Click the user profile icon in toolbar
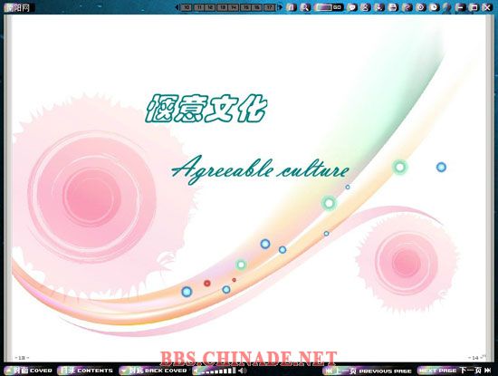The width and height of the screenshot is (498, 376). [365, 7]
